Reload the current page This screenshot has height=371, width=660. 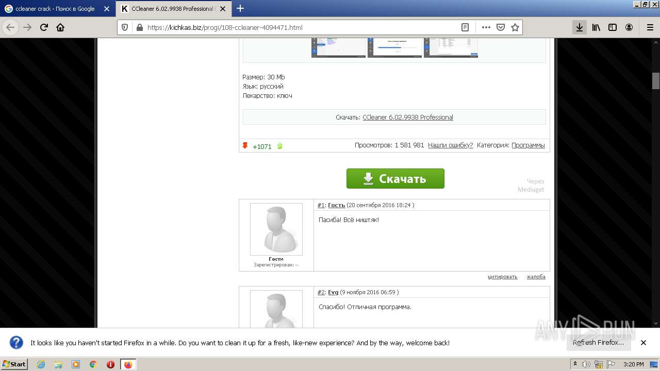pyautogui.click(x=44, y=27)
